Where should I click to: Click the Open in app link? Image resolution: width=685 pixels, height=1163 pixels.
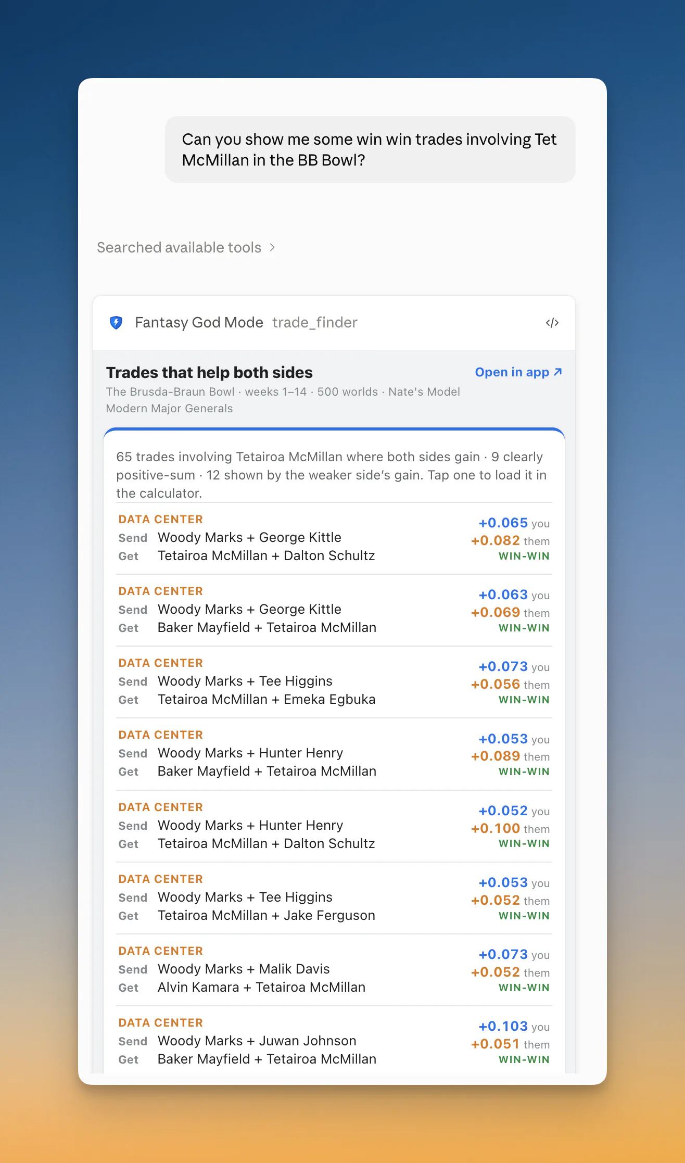click(x=518, y=372)
